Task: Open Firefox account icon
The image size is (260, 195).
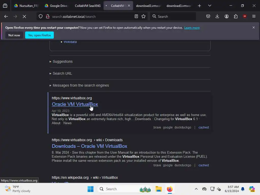Action: (x=226, y=17)
